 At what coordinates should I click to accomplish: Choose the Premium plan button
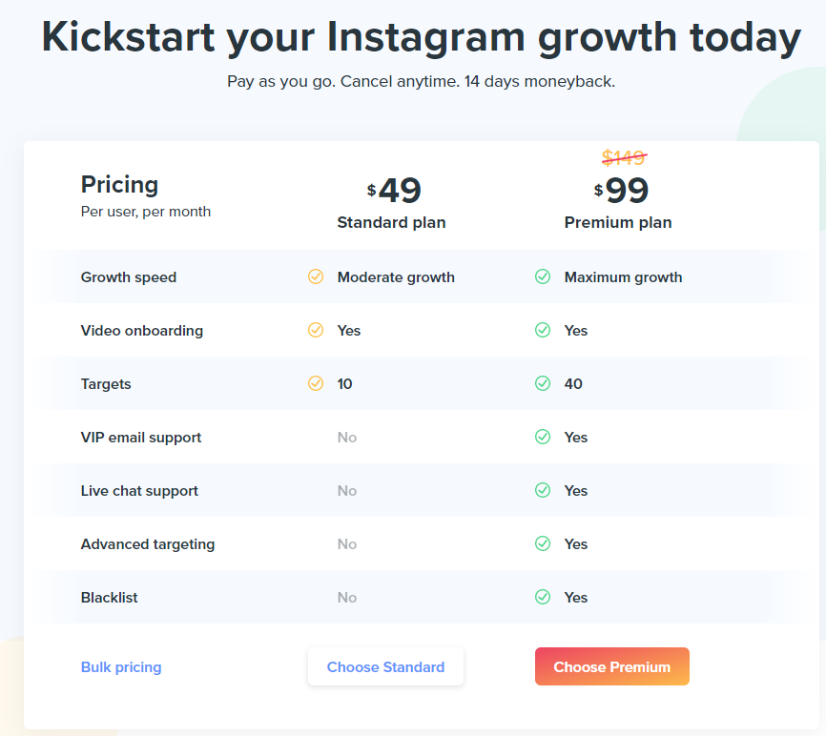[612, 666]
